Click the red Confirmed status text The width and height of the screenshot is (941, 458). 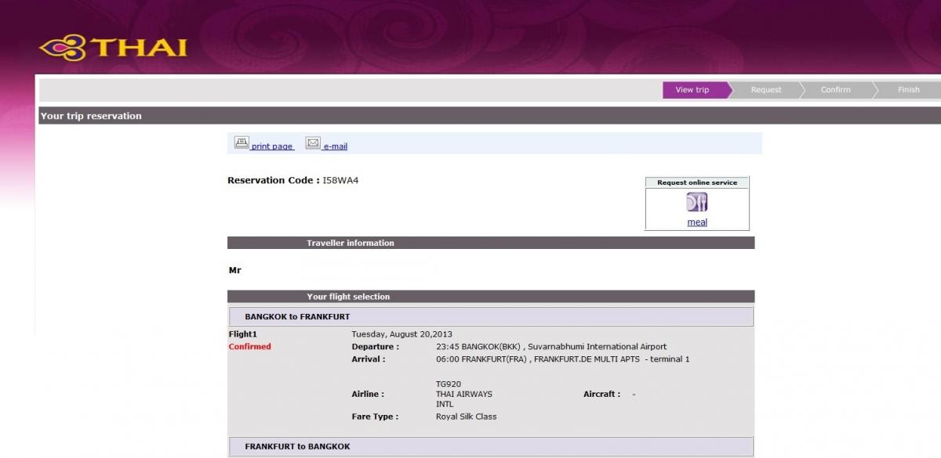point(249,347)
